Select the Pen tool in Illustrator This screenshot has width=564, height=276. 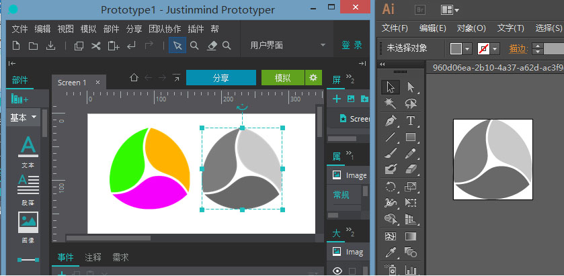[391, 121]
